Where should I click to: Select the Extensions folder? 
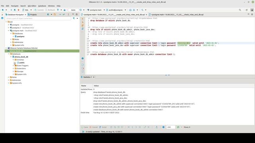click(20, 69)
